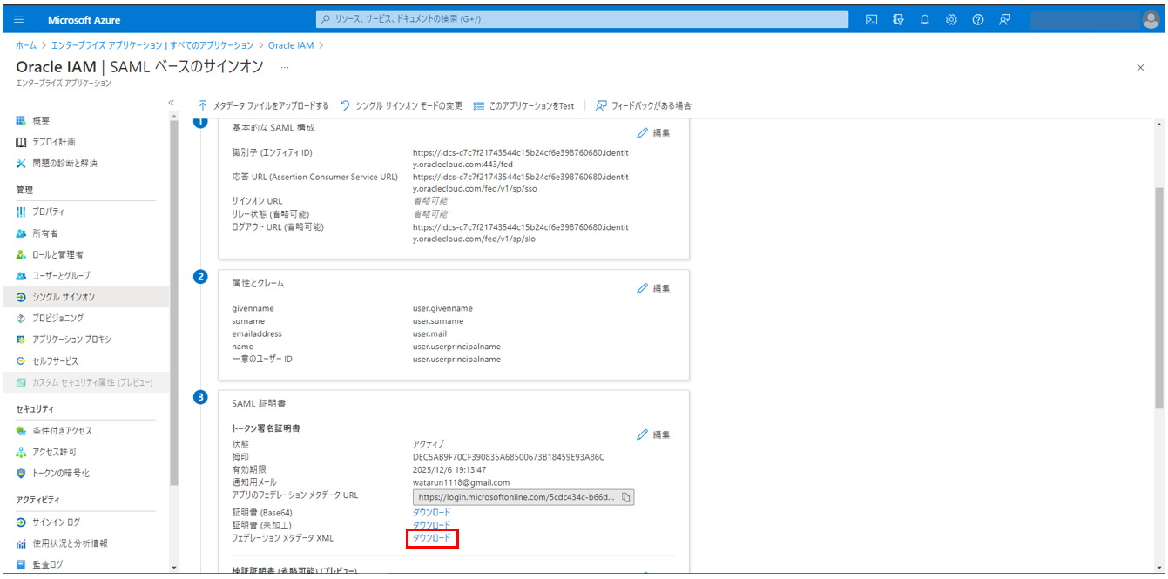Navigate to the Oracle IAM breadcrumb

[x=292, y=45]
